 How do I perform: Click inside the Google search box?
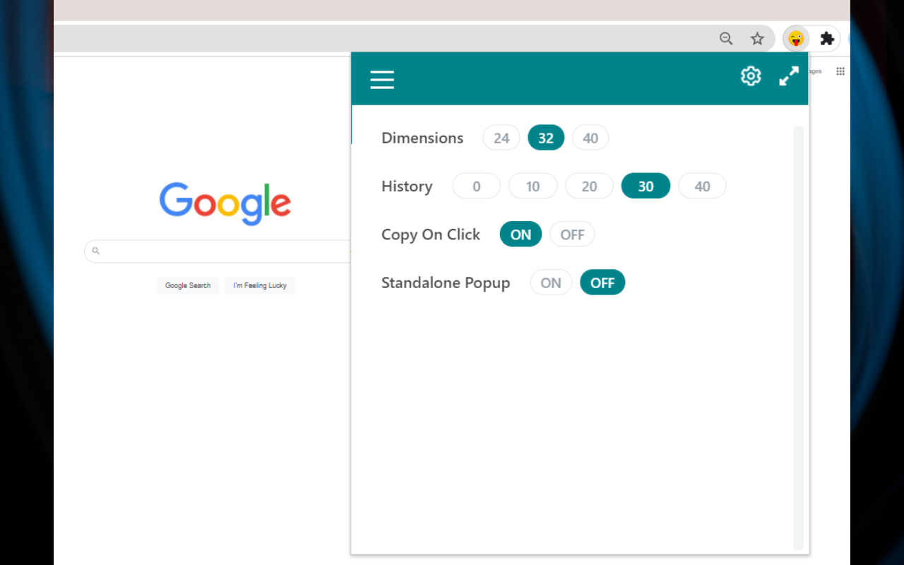tap(218, 251)
